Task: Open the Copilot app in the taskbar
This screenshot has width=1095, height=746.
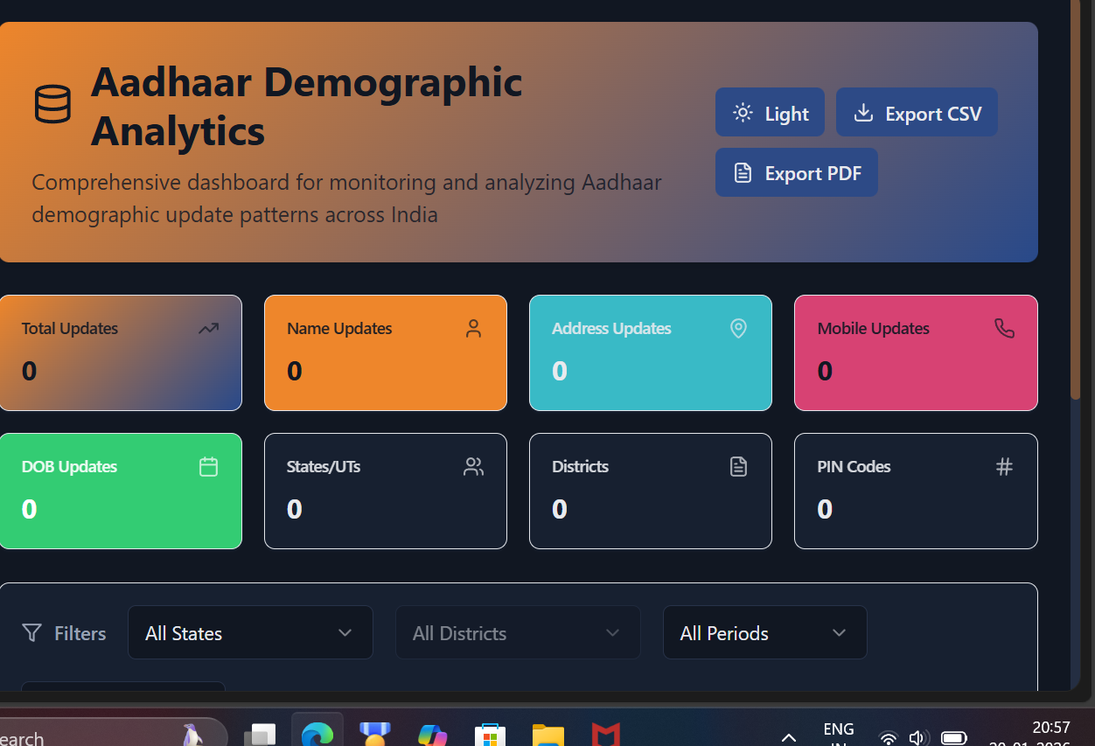Action: pos(433,735)
